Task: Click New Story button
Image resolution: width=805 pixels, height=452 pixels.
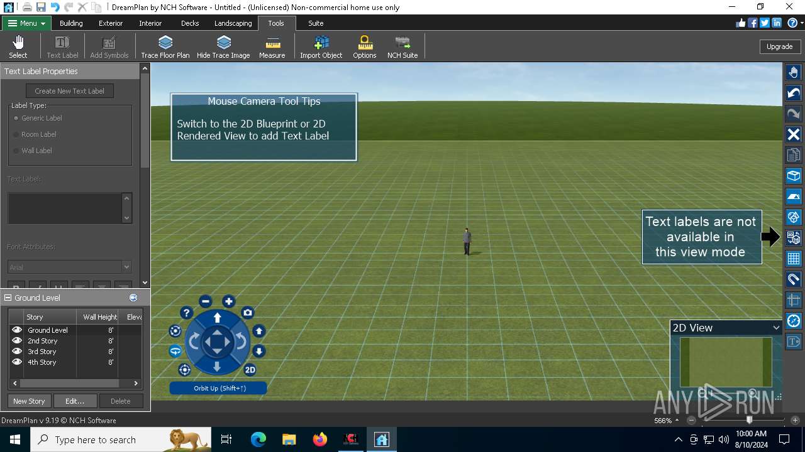Action: coord(29,401)
